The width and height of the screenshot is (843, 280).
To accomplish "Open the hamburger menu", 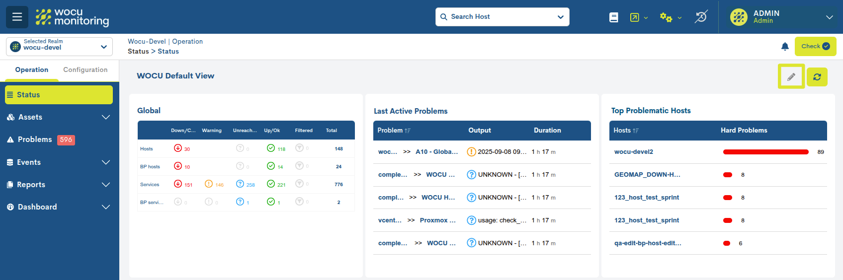I will [17, 17].
